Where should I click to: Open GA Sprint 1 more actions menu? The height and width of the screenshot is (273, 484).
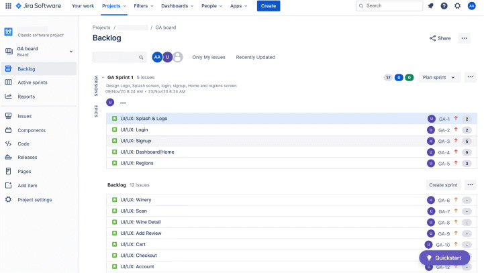pos(470,77)
